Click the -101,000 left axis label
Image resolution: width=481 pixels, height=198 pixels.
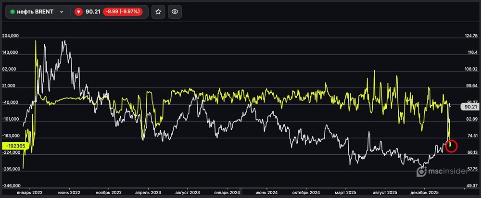coord(10,119)
